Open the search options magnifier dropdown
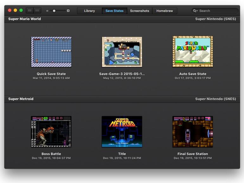The image size is (244, 183). coord(195,11)
